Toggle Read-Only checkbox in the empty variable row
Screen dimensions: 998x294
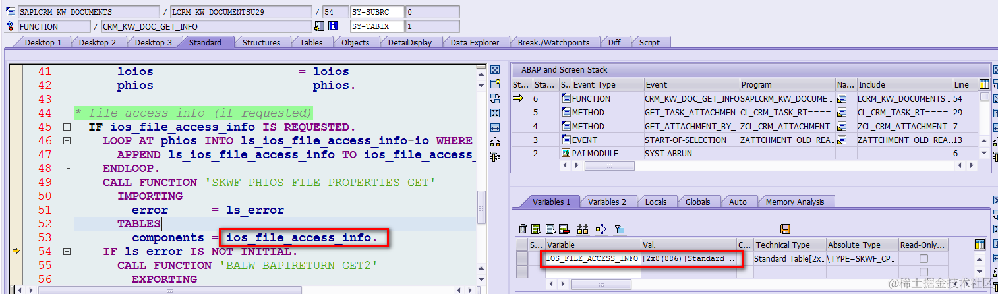[923, 272]
